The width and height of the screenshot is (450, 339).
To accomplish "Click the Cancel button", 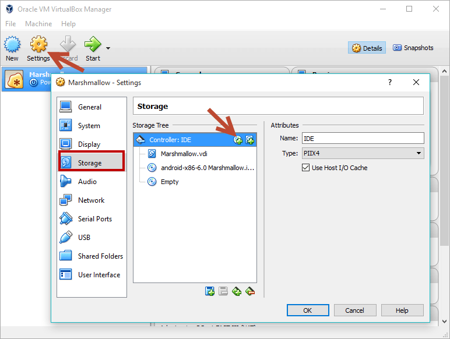I will (x=355, y=310).
